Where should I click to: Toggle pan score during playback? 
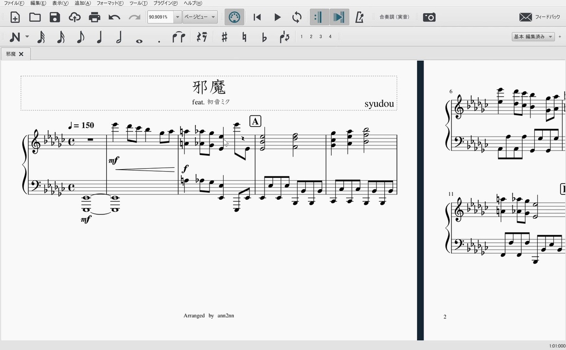(x=340, y=17)
